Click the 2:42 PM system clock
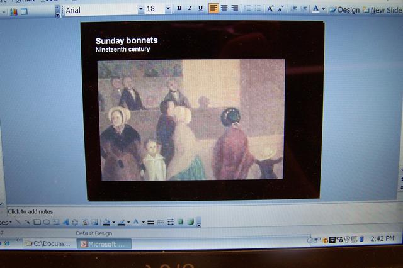403x268 pixels. pyautogui.click(x=382, y=238)
